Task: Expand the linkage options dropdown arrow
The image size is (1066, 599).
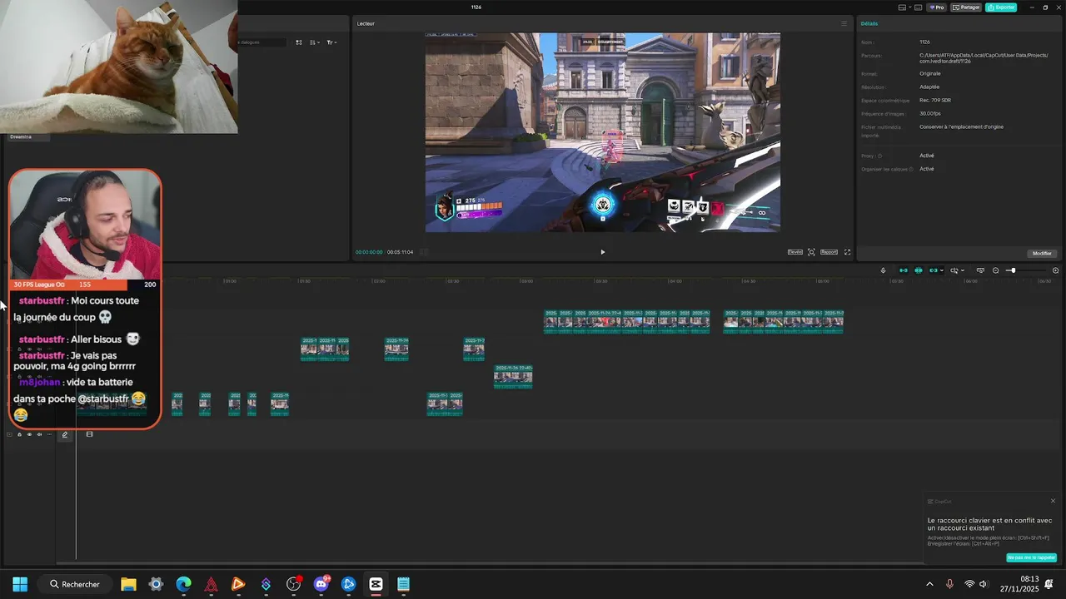Action: coord(942,270)
